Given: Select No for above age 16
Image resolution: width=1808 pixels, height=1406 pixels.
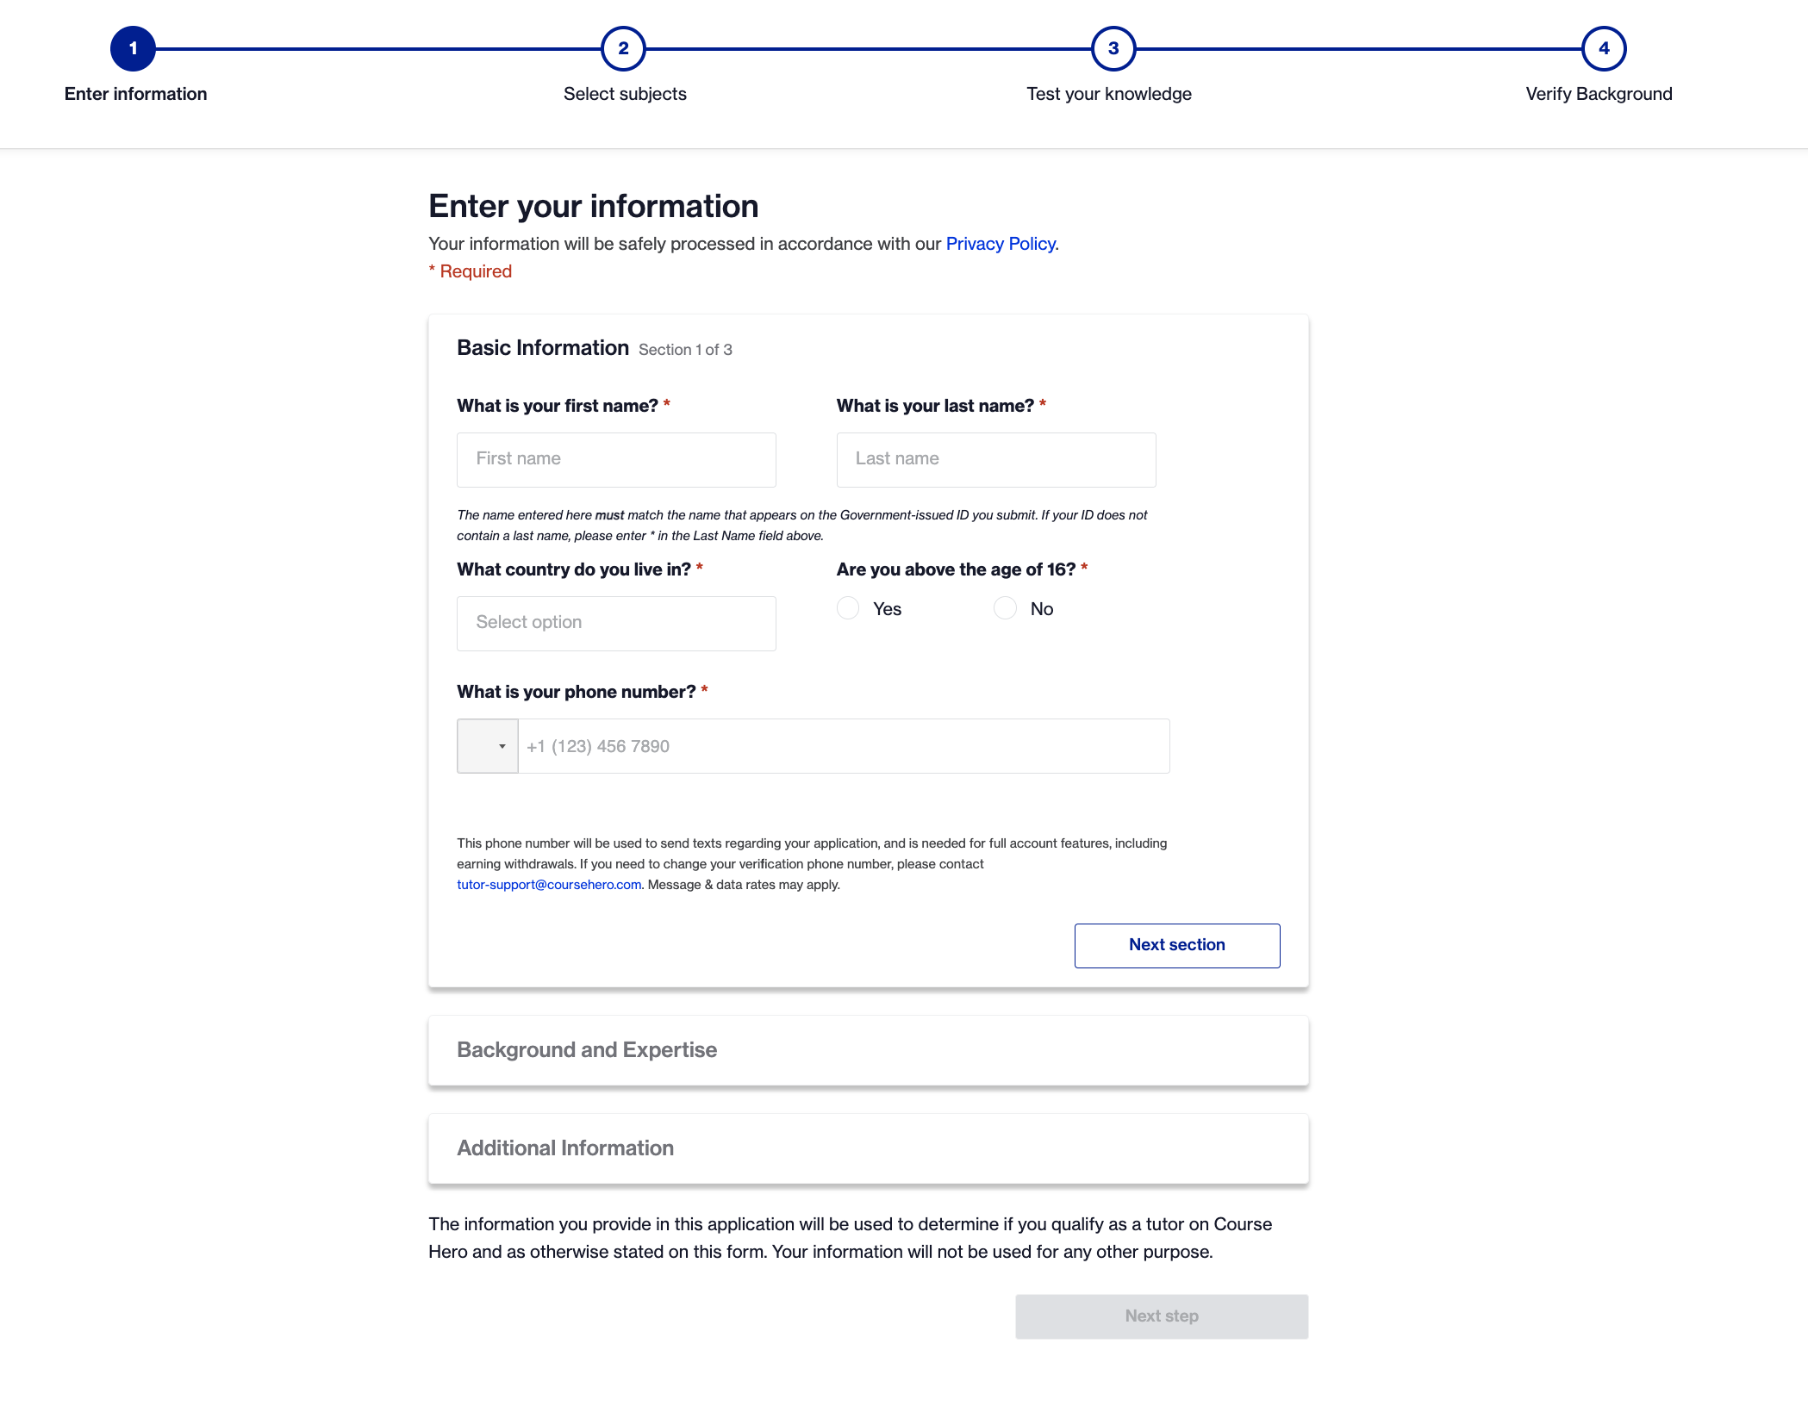Looking at the screenshot, I should tap(1006, 608).
